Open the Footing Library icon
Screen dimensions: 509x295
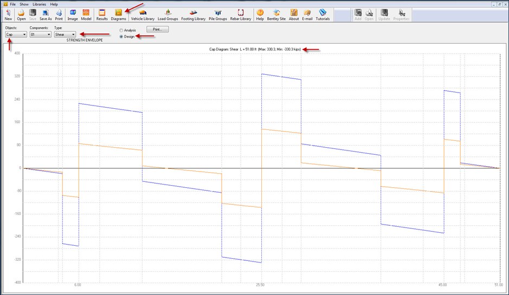tap(194, 15)
